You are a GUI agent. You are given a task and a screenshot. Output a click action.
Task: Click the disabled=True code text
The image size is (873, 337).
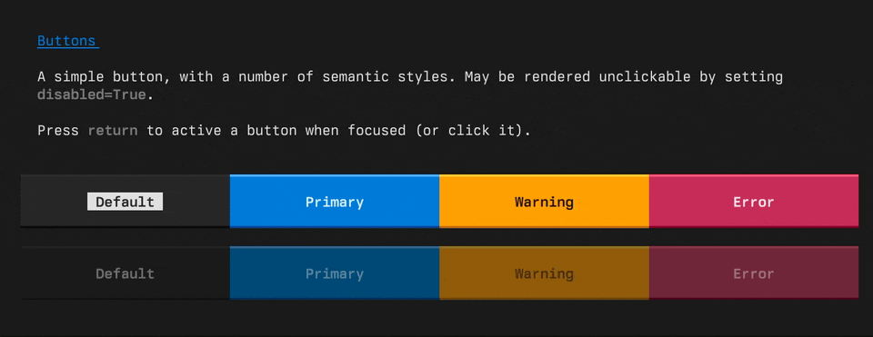click(92, 94)
